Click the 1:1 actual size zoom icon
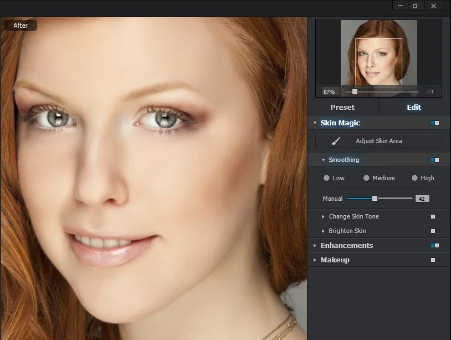 (430, 91)
